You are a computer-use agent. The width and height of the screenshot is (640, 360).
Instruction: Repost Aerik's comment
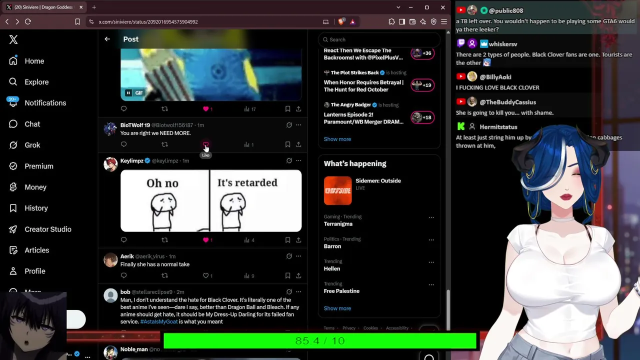(x=164, y=275)
